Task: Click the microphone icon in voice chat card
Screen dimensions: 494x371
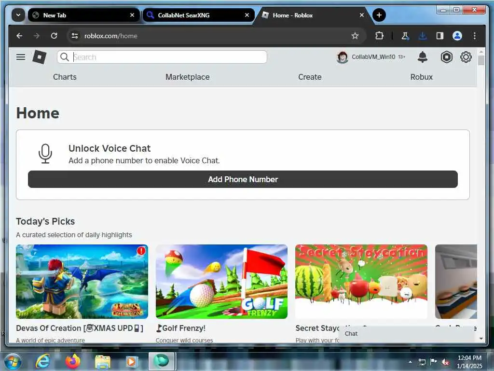Action: coord(45,154)
